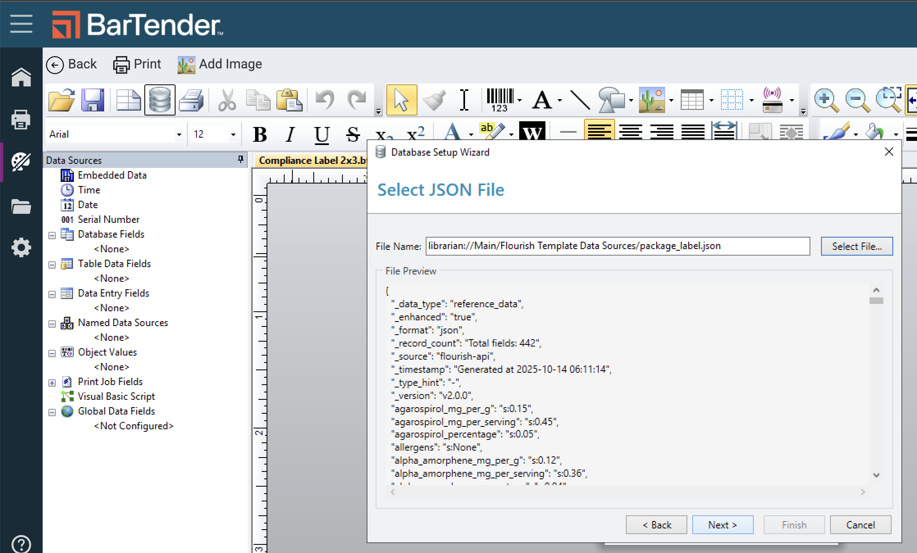
Task: Click the Add Image icon
Action: [186, 65]
